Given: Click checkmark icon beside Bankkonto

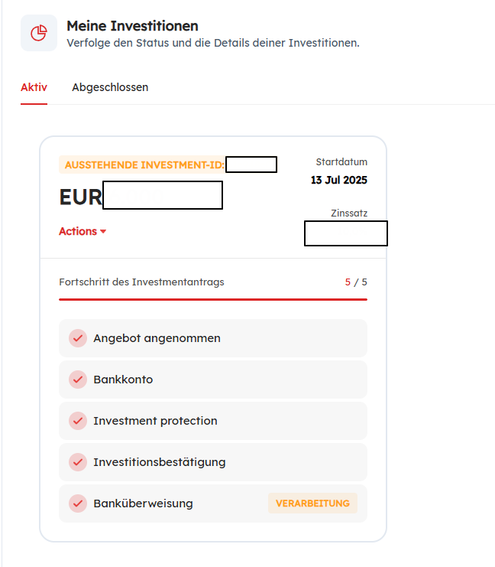Looking at the screenshot, I should (x=77, y=380).
